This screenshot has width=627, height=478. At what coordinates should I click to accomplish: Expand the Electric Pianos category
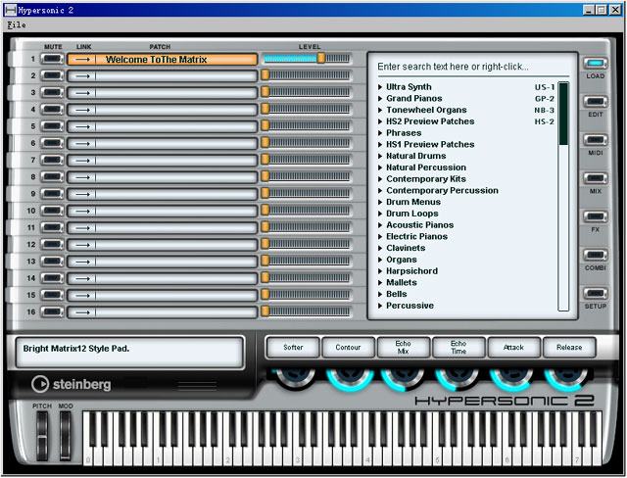pos(381,237)
